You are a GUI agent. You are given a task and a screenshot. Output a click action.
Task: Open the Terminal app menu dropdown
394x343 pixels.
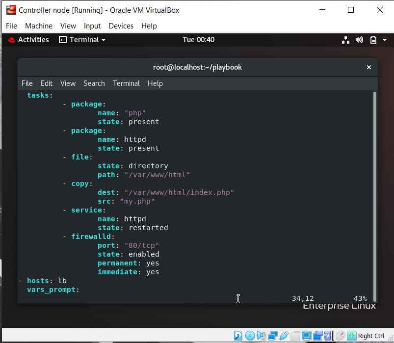tap(82, 40)
